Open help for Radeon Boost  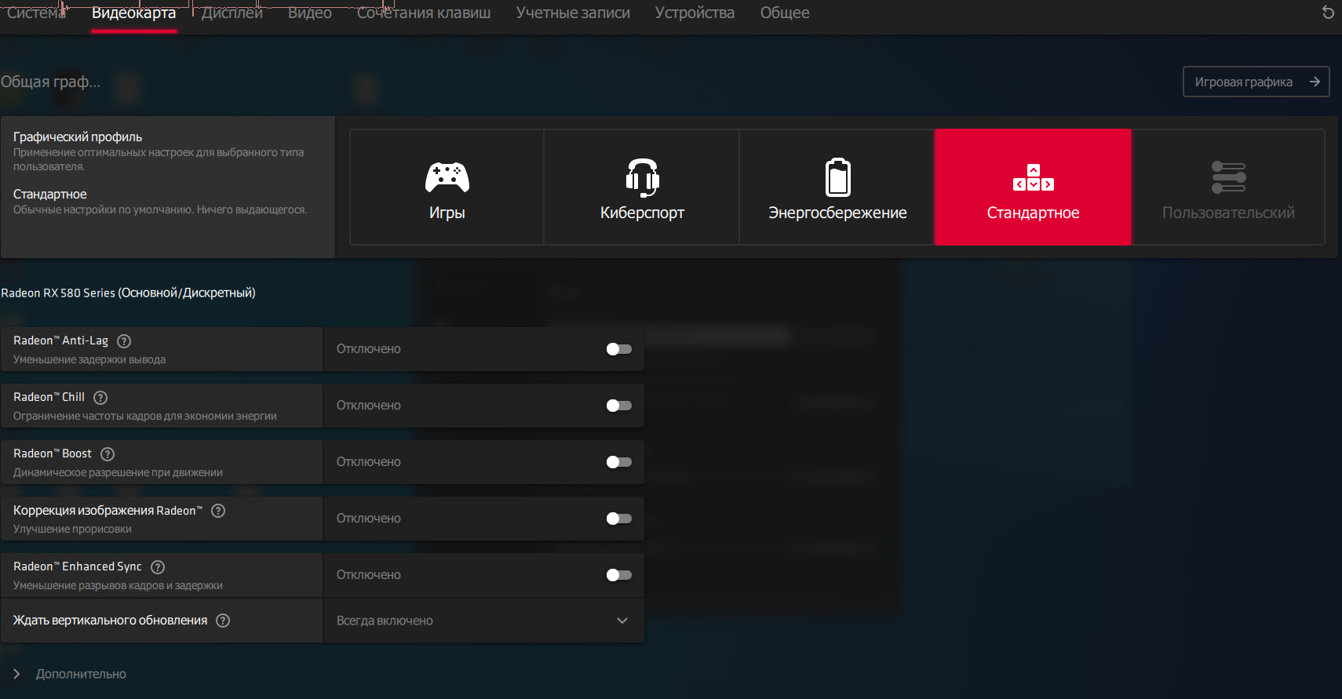pos(108,454)
